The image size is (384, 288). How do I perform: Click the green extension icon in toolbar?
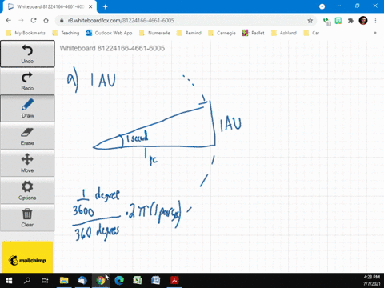pos(338,21)
